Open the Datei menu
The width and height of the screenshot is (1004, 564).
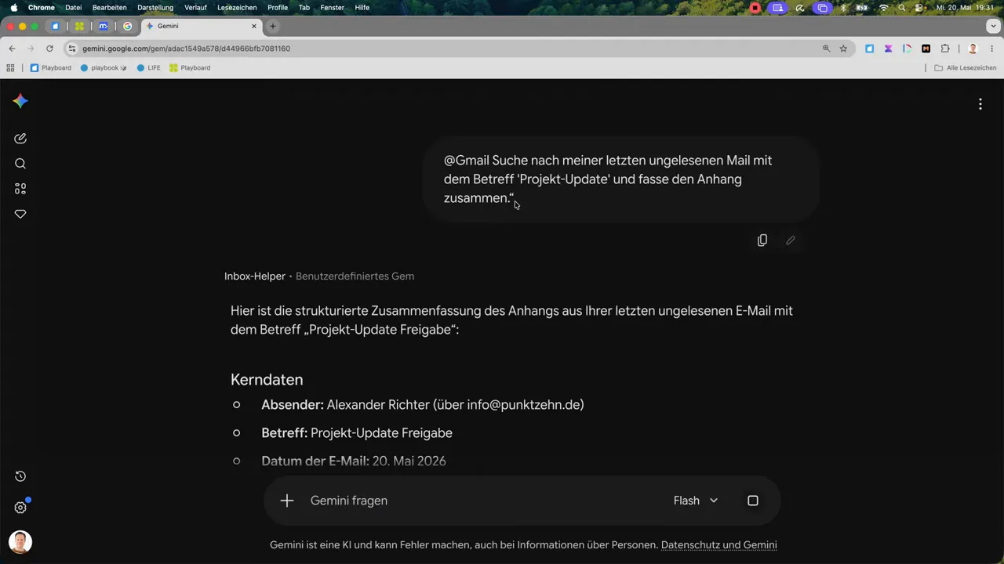pyautogui.click(x=73, y=7)
